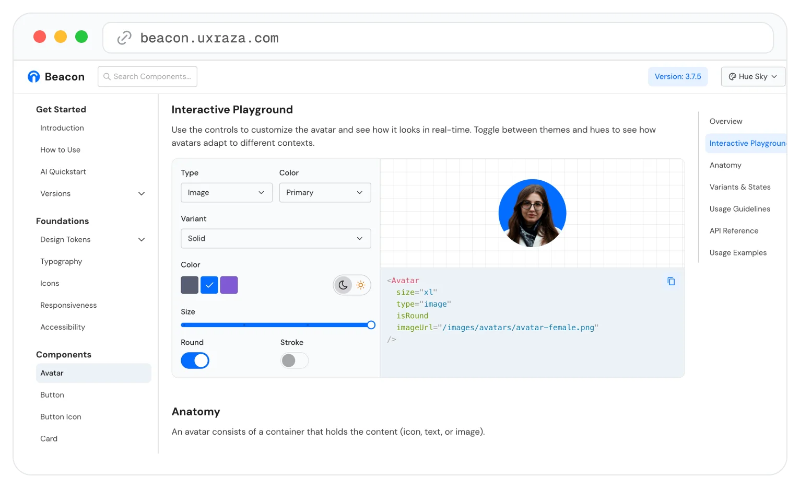The width and height of the screenshot is (800, 488).
Task: Click the avatar preview image
Action: (532, 213)
